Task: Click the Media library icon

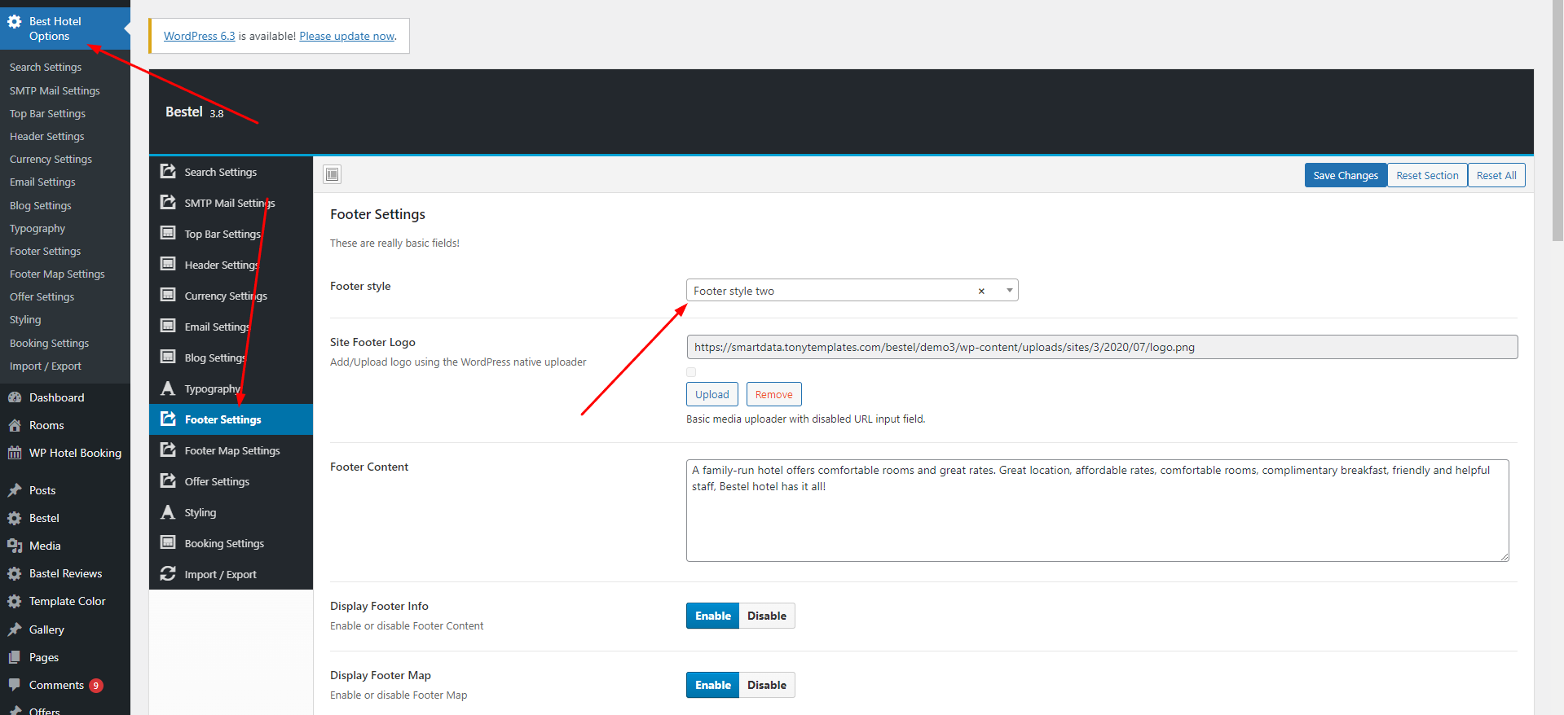Action: [x=15, y=546]
